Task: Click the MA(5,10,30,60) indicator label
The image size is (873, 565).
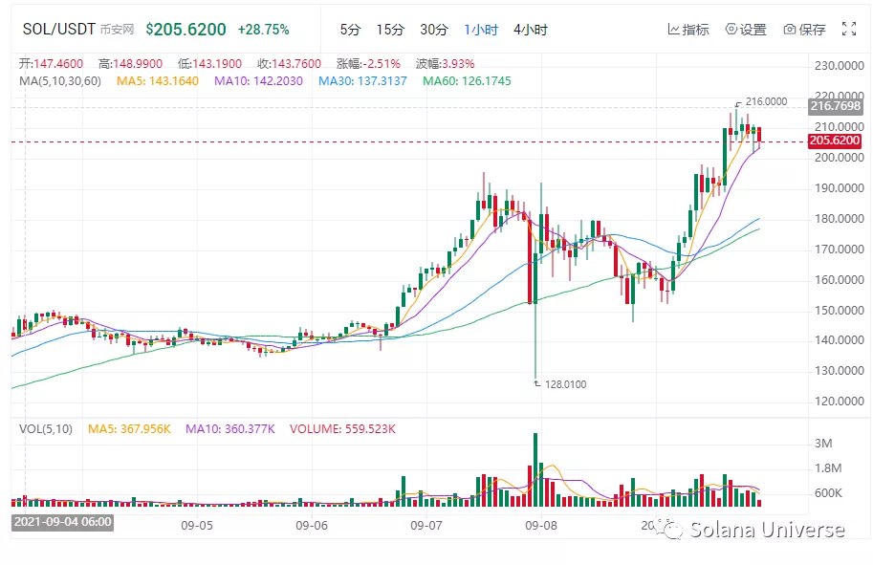Action: (60, 81)
